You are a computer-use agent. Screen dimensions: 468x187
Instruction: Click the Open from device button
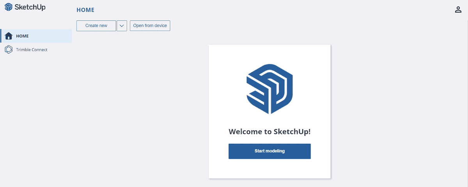click(x=150, y=26)
